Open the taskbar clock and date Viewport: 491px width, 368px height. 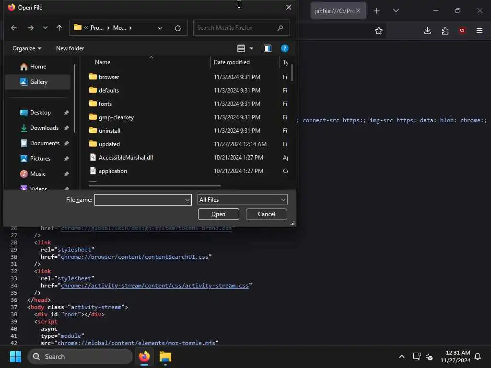coord(456,356)
